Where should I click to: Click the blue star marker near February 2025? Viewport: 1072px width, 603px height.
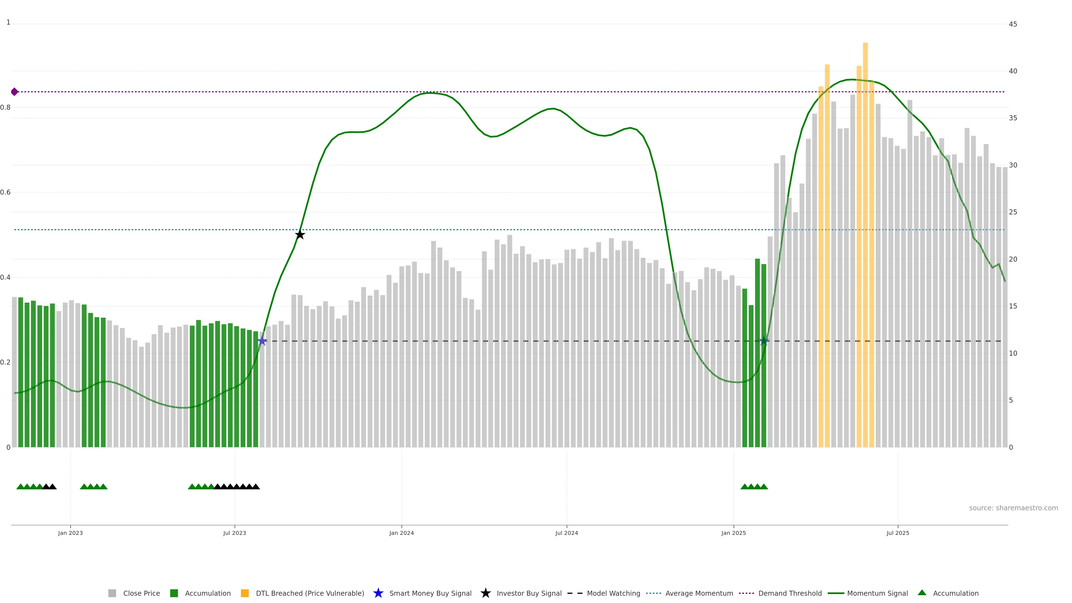pos(764,341)
